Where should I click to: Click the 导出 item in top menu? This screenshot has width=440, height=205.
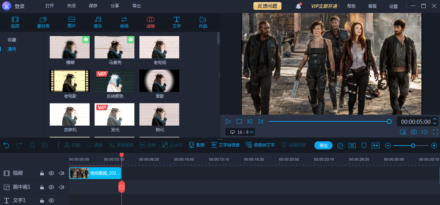click(x=137, y=6)
